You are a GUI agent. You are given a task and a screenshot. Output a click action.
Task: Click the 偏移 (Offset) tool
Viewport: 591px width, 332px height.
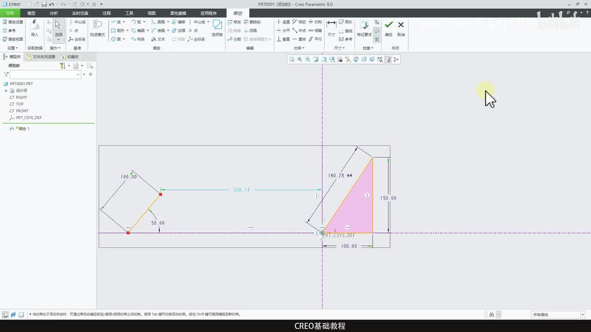[x=178, y=22]
